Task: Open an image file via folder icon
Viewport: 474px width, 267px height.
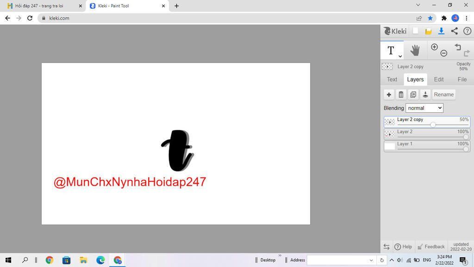Action: 428,31
